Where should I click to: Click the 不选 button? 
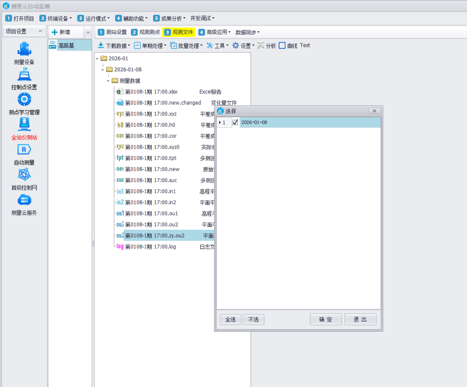(x=253, y=319)
